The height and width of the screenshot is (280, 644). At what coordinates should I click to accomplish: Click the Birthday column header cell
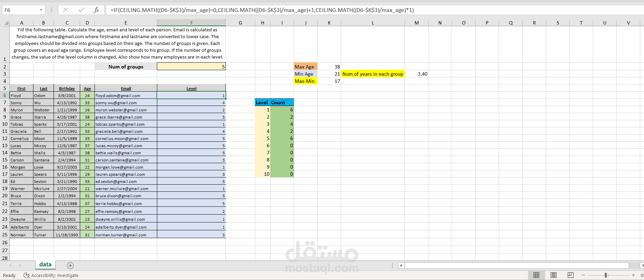67,88
